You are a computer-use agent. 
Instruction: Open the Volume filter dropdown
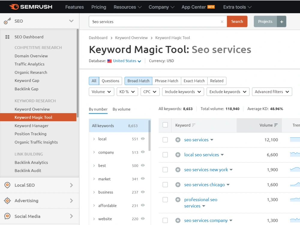pyautogui.click(x=101, y=92)
